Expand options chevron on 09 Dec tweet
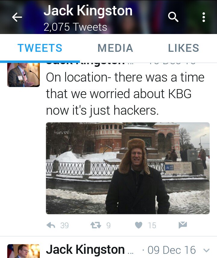The height and width of the screenshot is (258, 217). point(206,250)
